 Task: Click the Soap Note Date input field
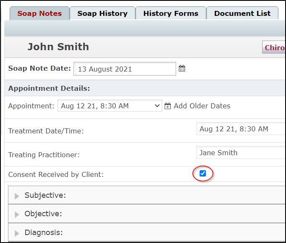coord(125,69)
